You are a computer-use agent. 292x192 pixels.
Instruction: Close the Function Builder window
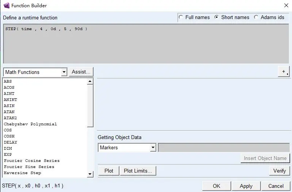[x=286, y=5]
